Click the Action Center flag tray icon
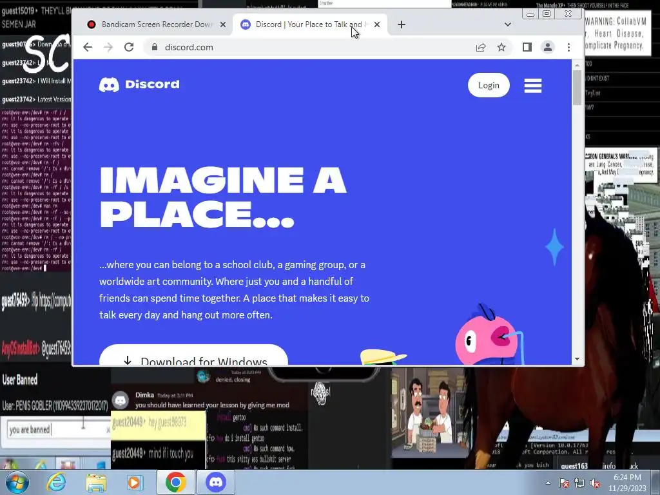This screenshot has width=660, height=495. [564, 483]
